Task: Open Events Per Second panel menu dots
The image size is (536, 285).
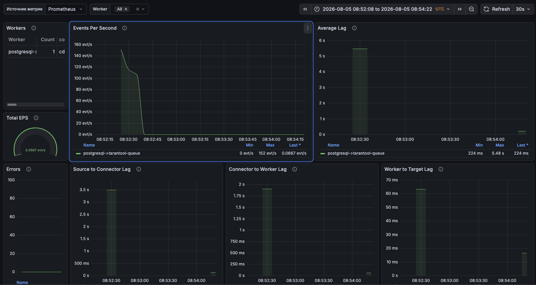Action: (x=308, y=28)
